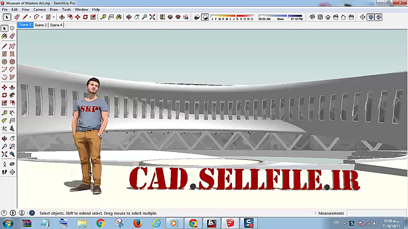Select the Orbit tool in top toolbar

click(129, 17)
